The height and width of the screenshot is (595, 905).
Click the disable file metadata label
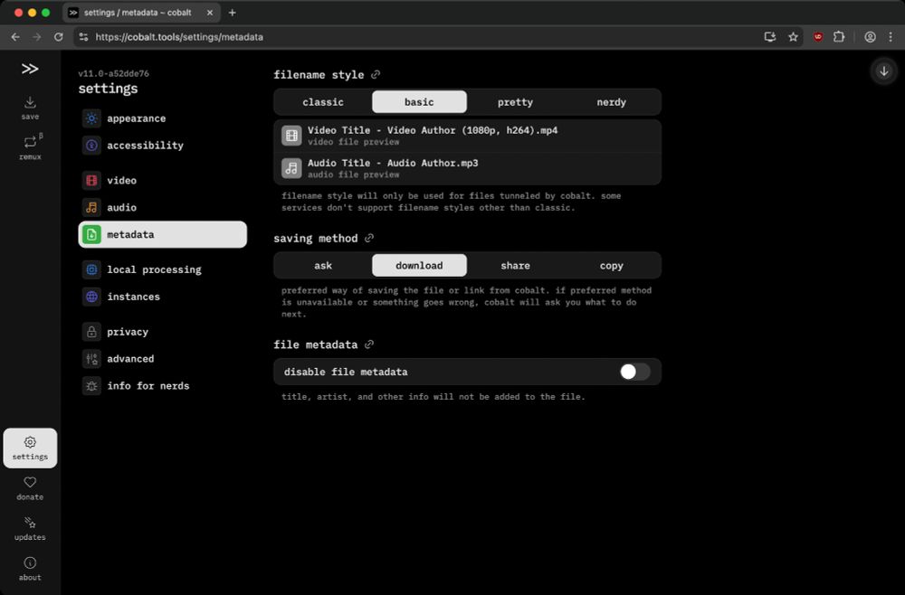(346, 372)
